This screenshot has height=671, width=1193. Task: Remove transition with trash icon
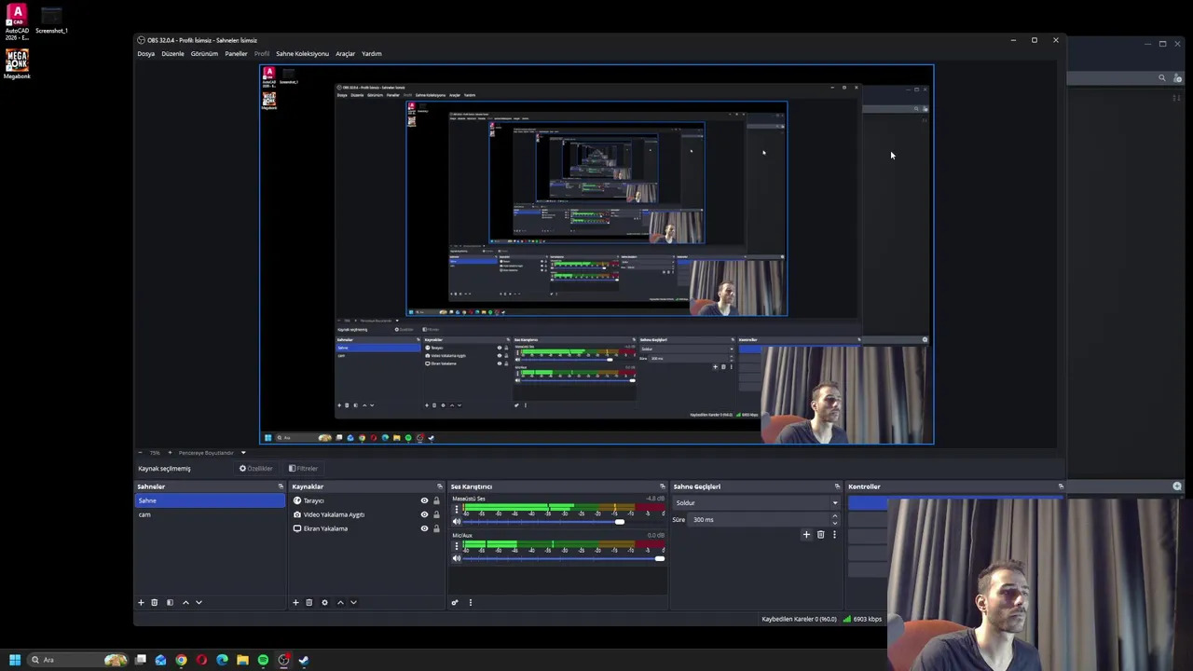click(820, 535)
